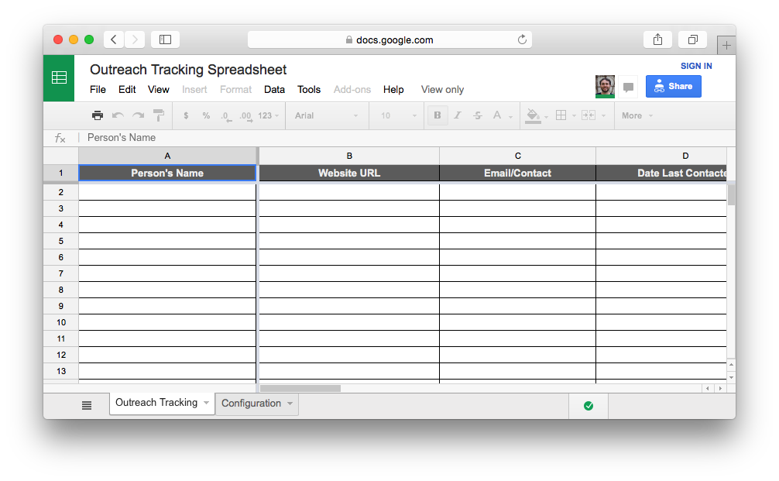Select the Paint format tool
Image resolution: width=779 pixels, height=481 pixels.
[159, 115]
